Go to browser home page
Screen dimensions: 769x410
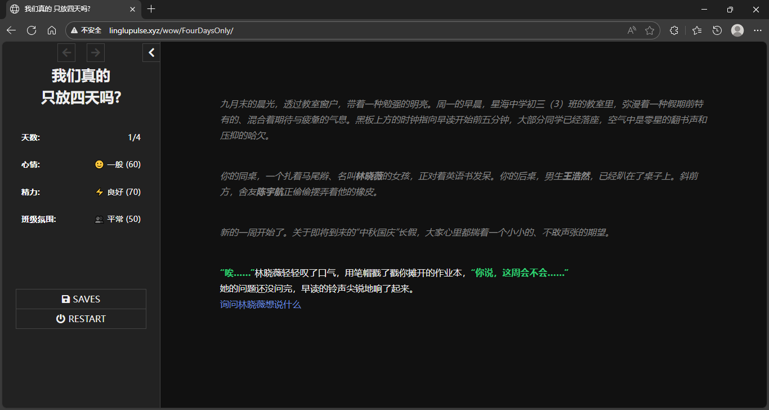tap(52, 30)
